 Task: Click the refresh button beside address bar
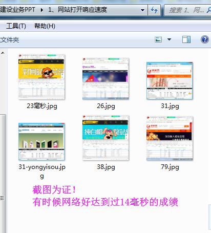(x=154, y=10)
